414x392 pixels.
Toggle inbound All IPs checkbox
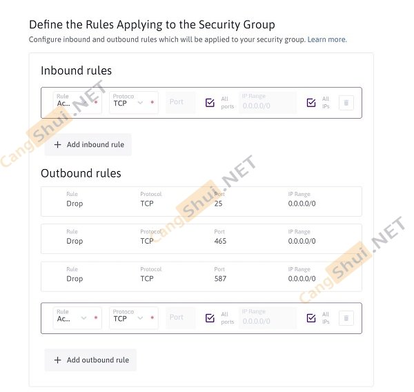[x=311, y=103]
